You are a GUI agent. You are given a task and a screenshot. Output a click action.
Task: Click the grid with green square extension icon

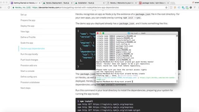pos(187,7)
